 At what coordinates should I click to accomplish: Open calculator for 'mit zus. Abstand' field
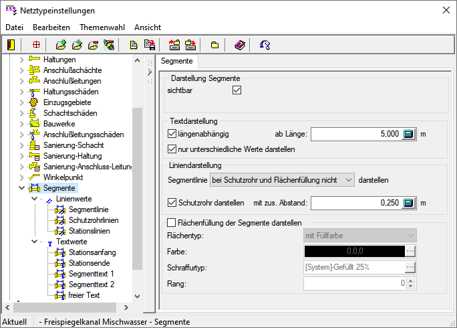point(408,202)
